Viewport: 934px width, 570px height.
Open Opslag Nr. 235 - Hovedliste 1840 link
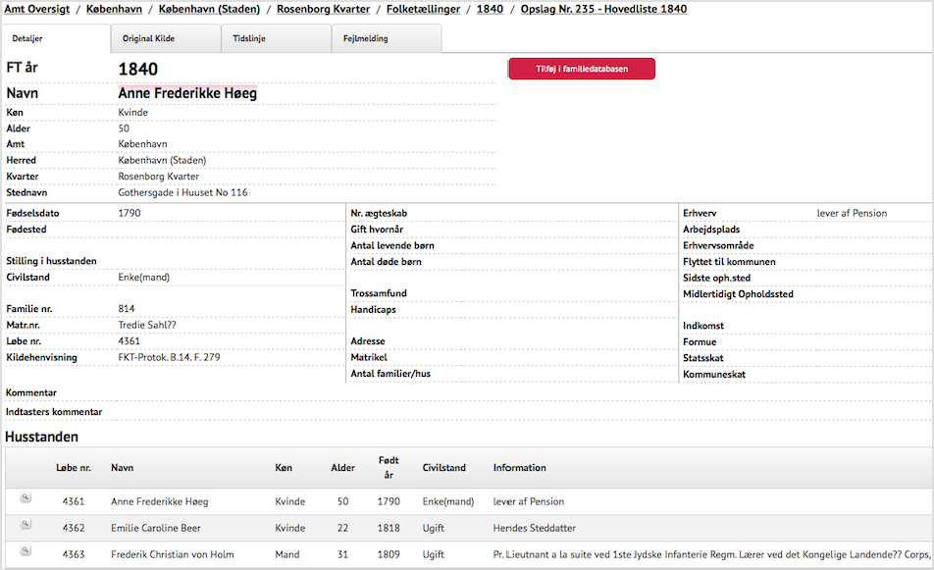[603, 9]
